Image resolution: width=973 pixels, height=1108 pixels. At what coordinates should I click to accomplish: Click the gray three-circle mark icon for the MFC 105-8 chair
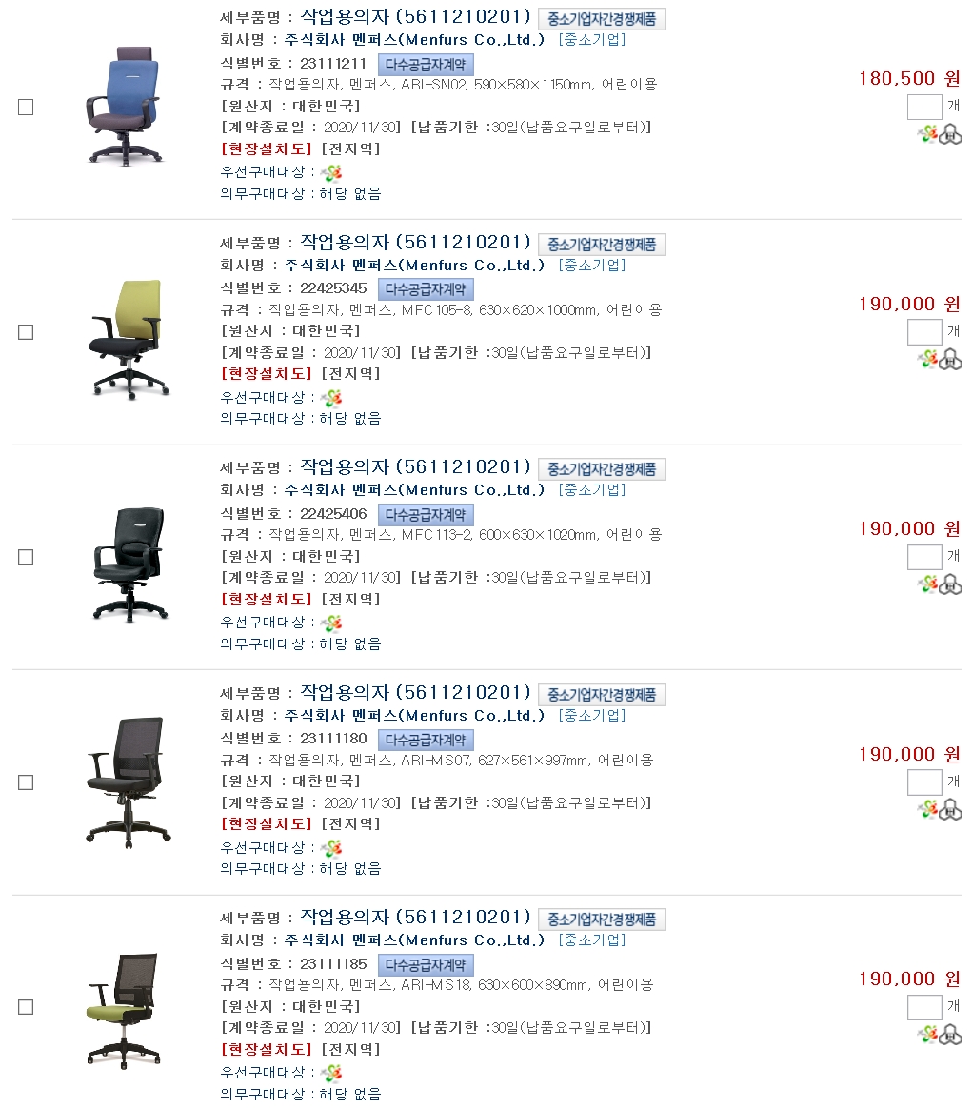point(950,360)
